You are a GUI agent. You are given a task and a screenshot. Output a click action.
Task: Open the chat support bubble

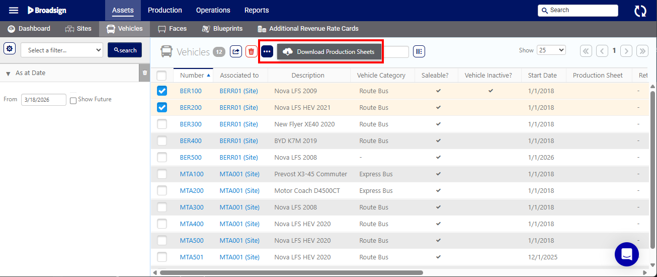(x=626, y=254)
